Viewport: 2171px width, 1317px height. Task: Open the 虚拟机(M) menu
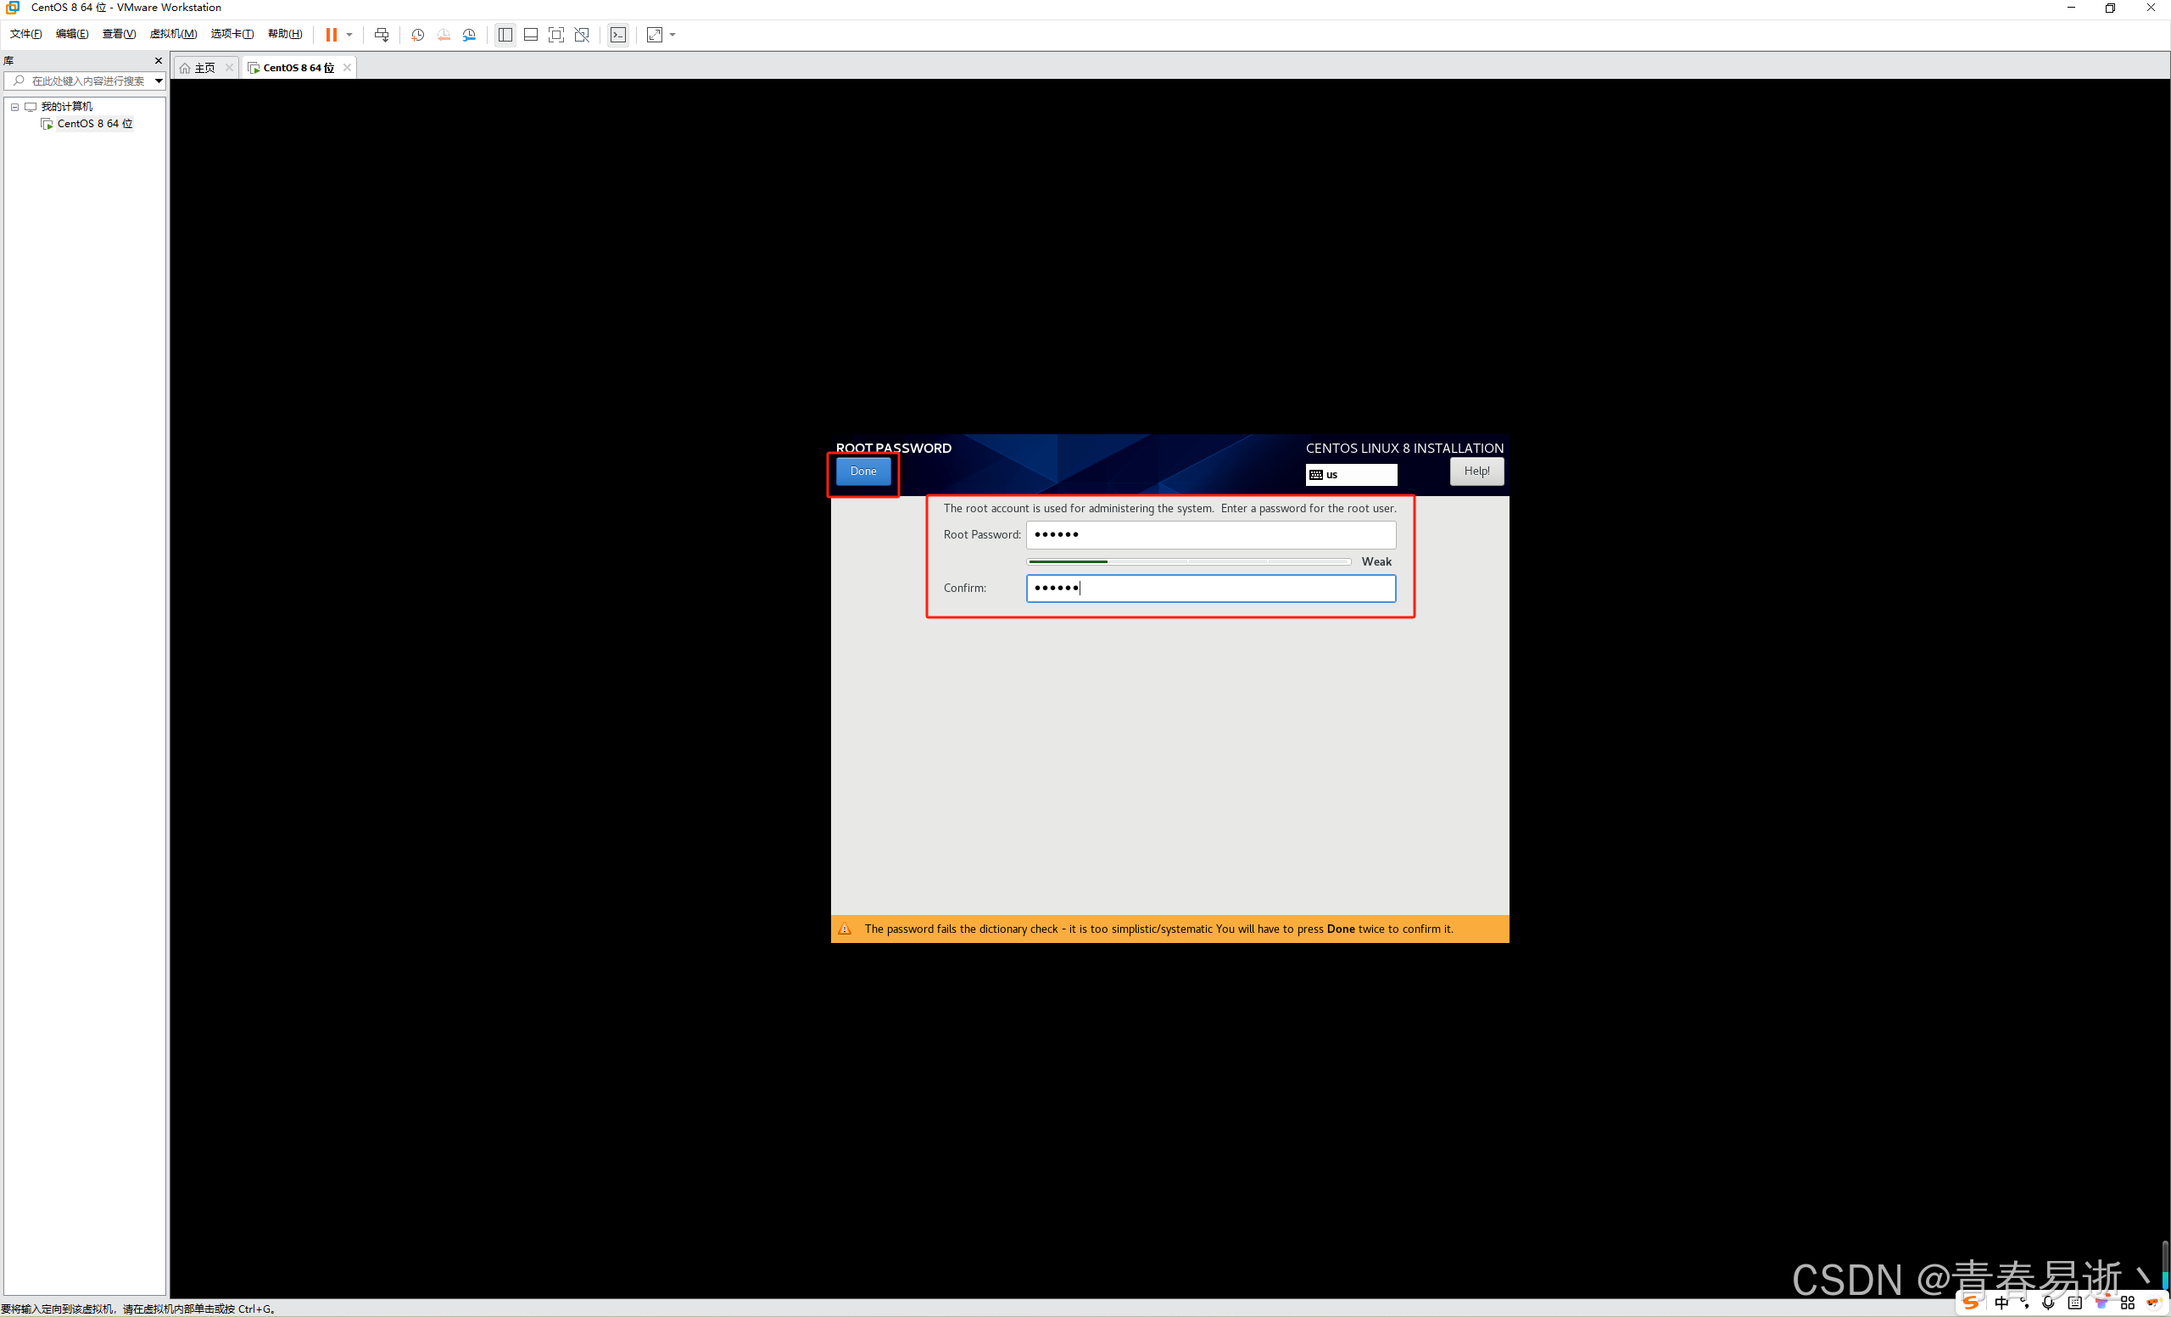(173, 35)
